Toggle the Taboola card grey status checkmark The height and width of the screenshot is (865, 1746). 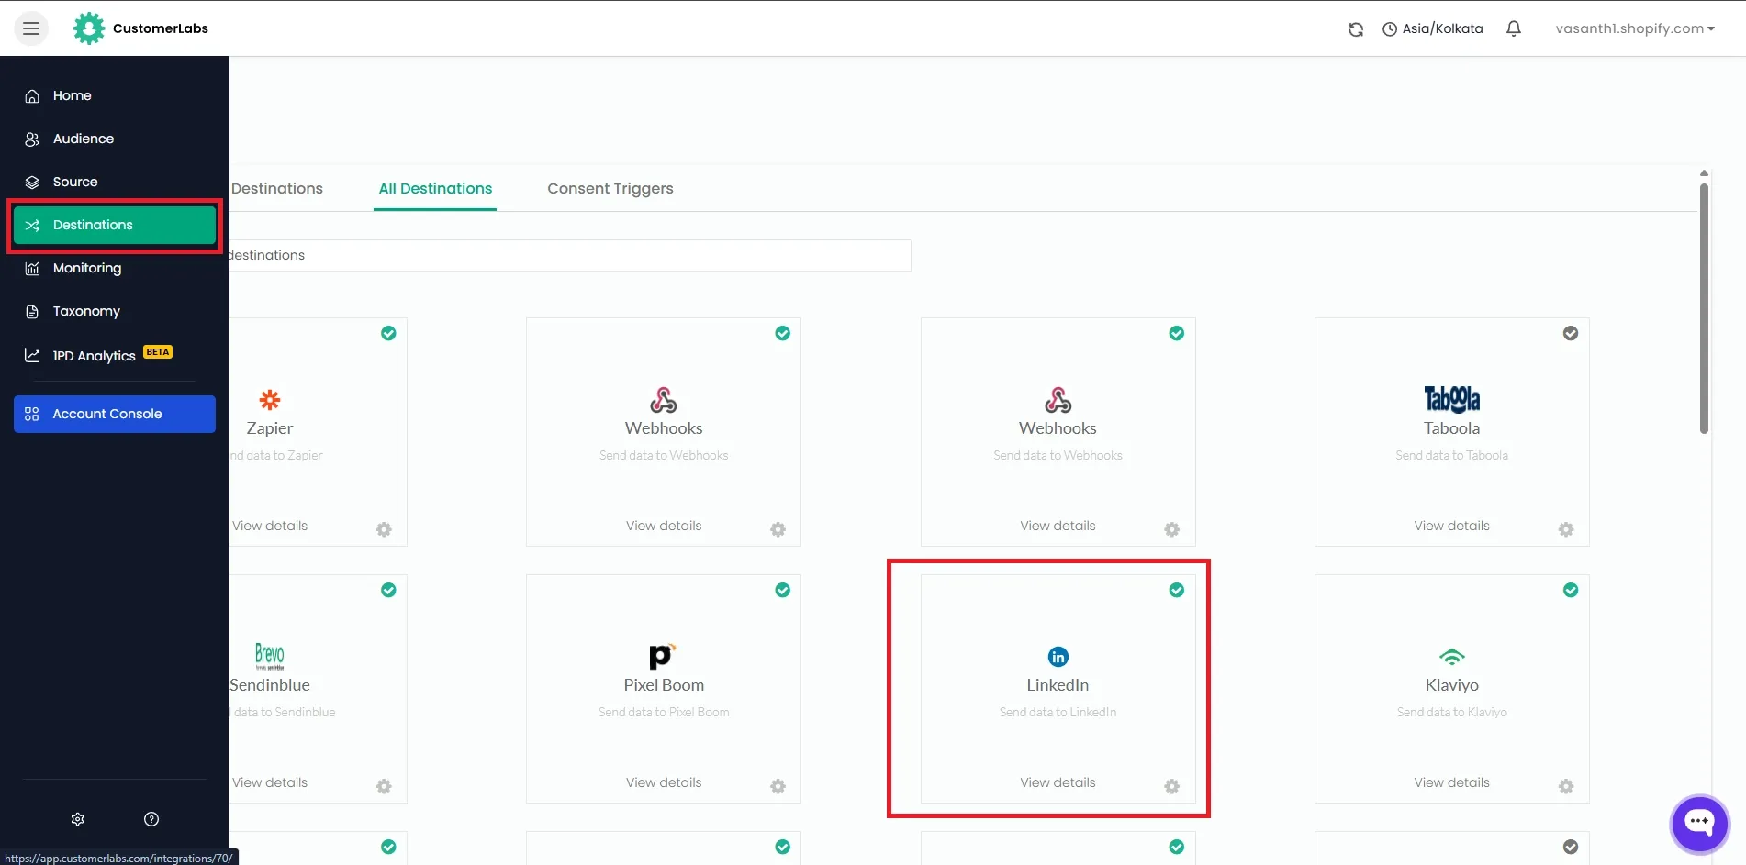click(1571, 333)
